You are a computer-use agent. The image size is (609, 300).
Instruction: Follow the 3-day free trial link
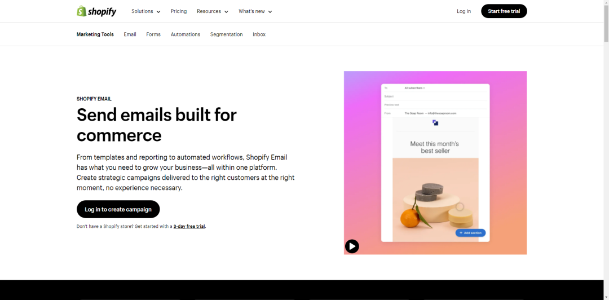tap(189, 226)
